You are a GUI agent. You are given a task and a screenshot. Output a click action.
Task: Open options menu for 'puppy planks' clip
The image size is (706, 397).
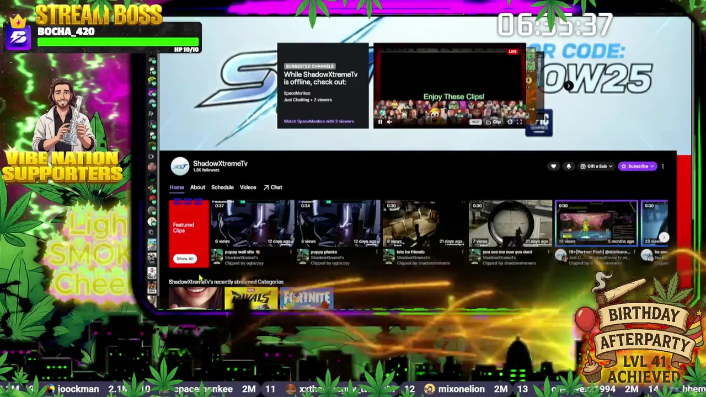(x=377, y=252)
